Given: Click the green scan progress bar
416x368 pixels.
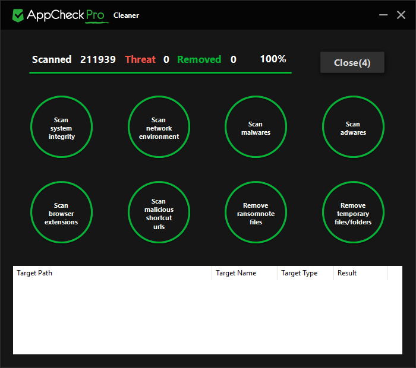Looking at the screenshot, I should click(x=160, y=72).
